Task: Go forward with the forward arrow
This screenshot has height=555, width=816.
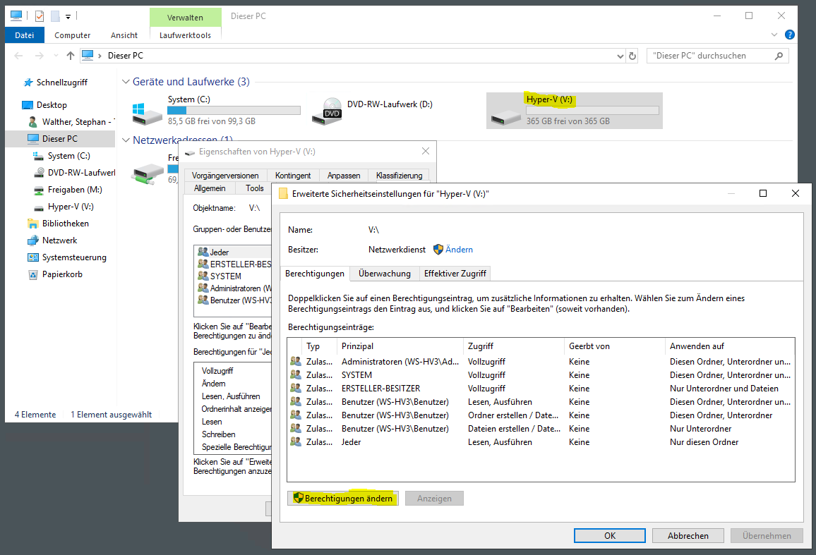Action: [39, 56]
